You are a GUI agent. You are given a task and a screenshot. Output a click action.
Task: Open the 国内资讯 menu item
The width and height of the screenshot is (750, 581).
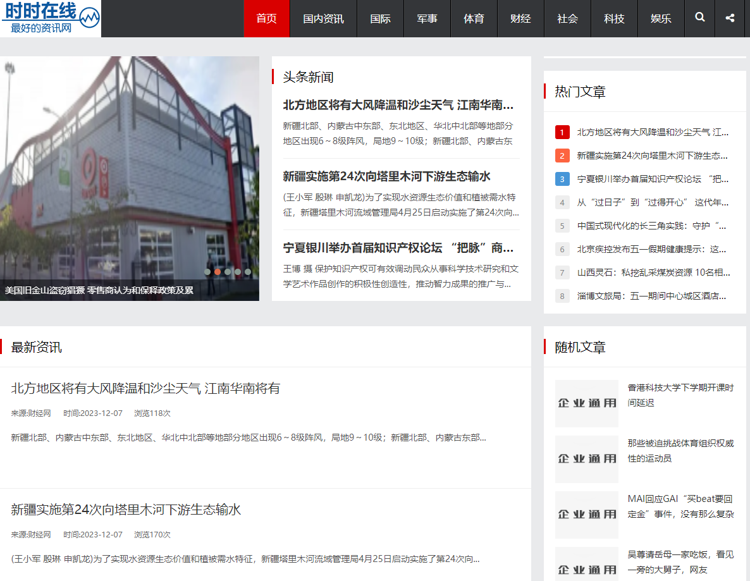323,18
